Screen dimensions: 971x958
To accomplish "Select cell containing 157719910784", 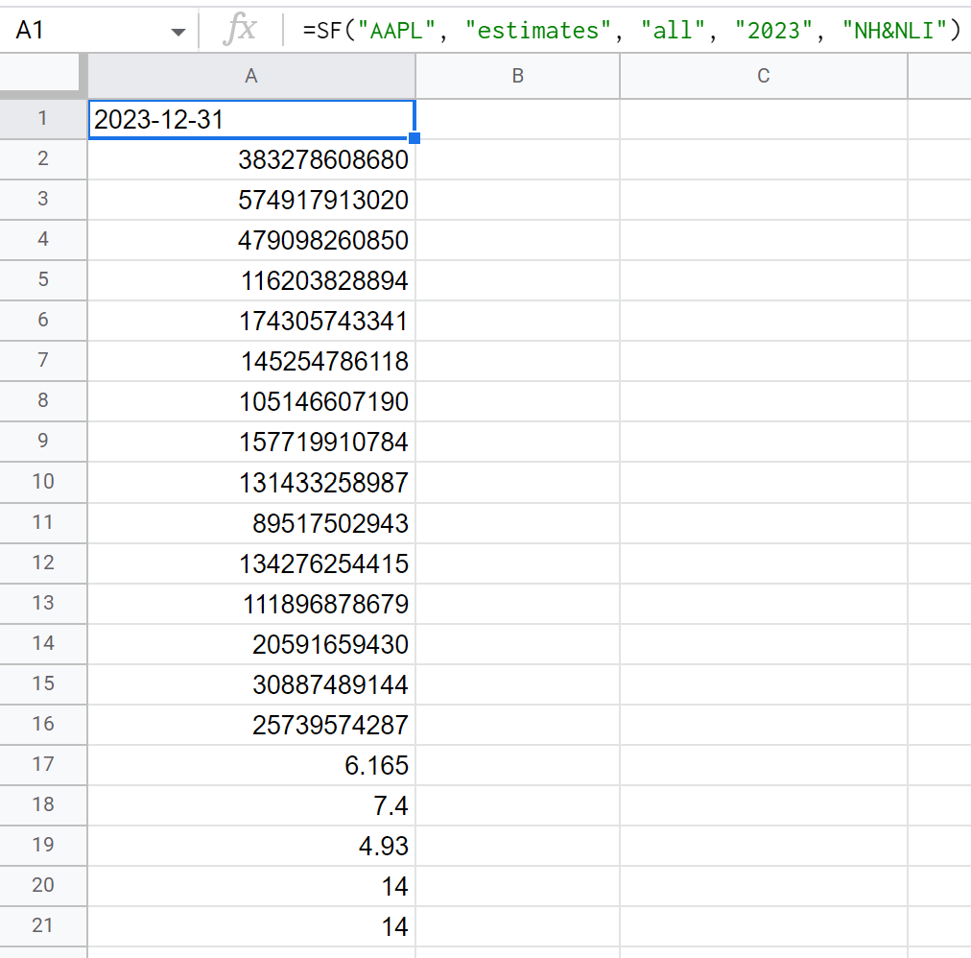I will tap(251, 442).
